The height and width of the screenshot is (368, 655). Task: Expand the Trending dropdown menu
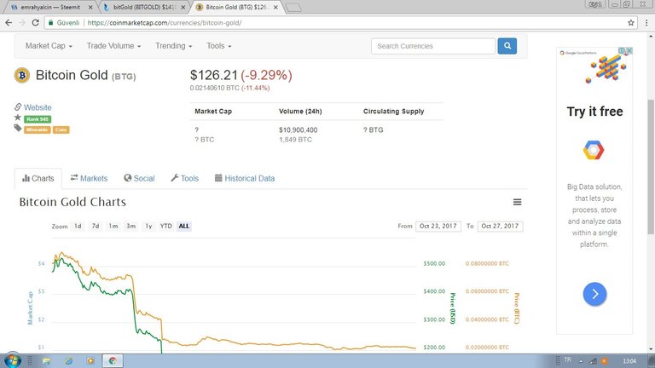tap(174, 46)
